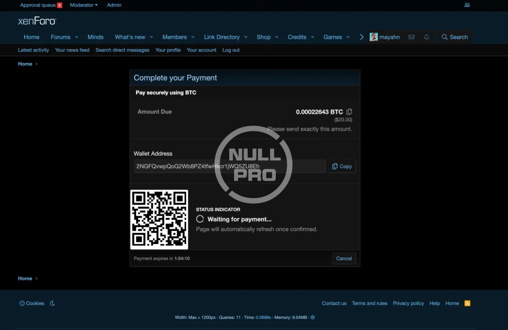Open the Minds navigation tab
Viewport: 508px width, 330px height.
click(x=95, y=37)
